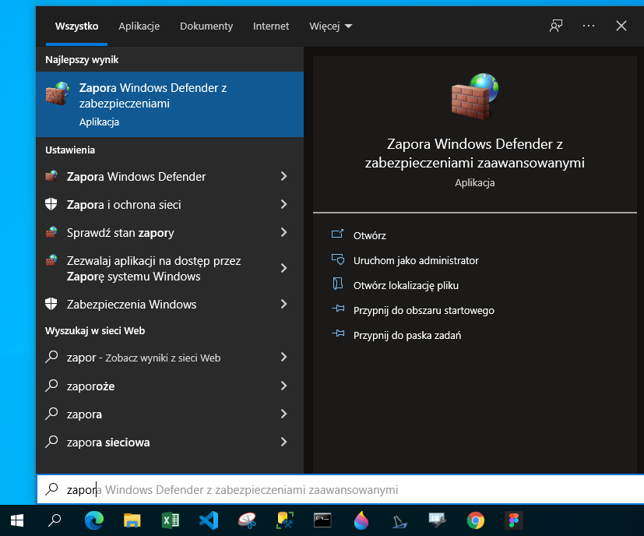Viewport: 644px width, 536px height.
Task: Close the search panel with X
Action: (621, 26)
